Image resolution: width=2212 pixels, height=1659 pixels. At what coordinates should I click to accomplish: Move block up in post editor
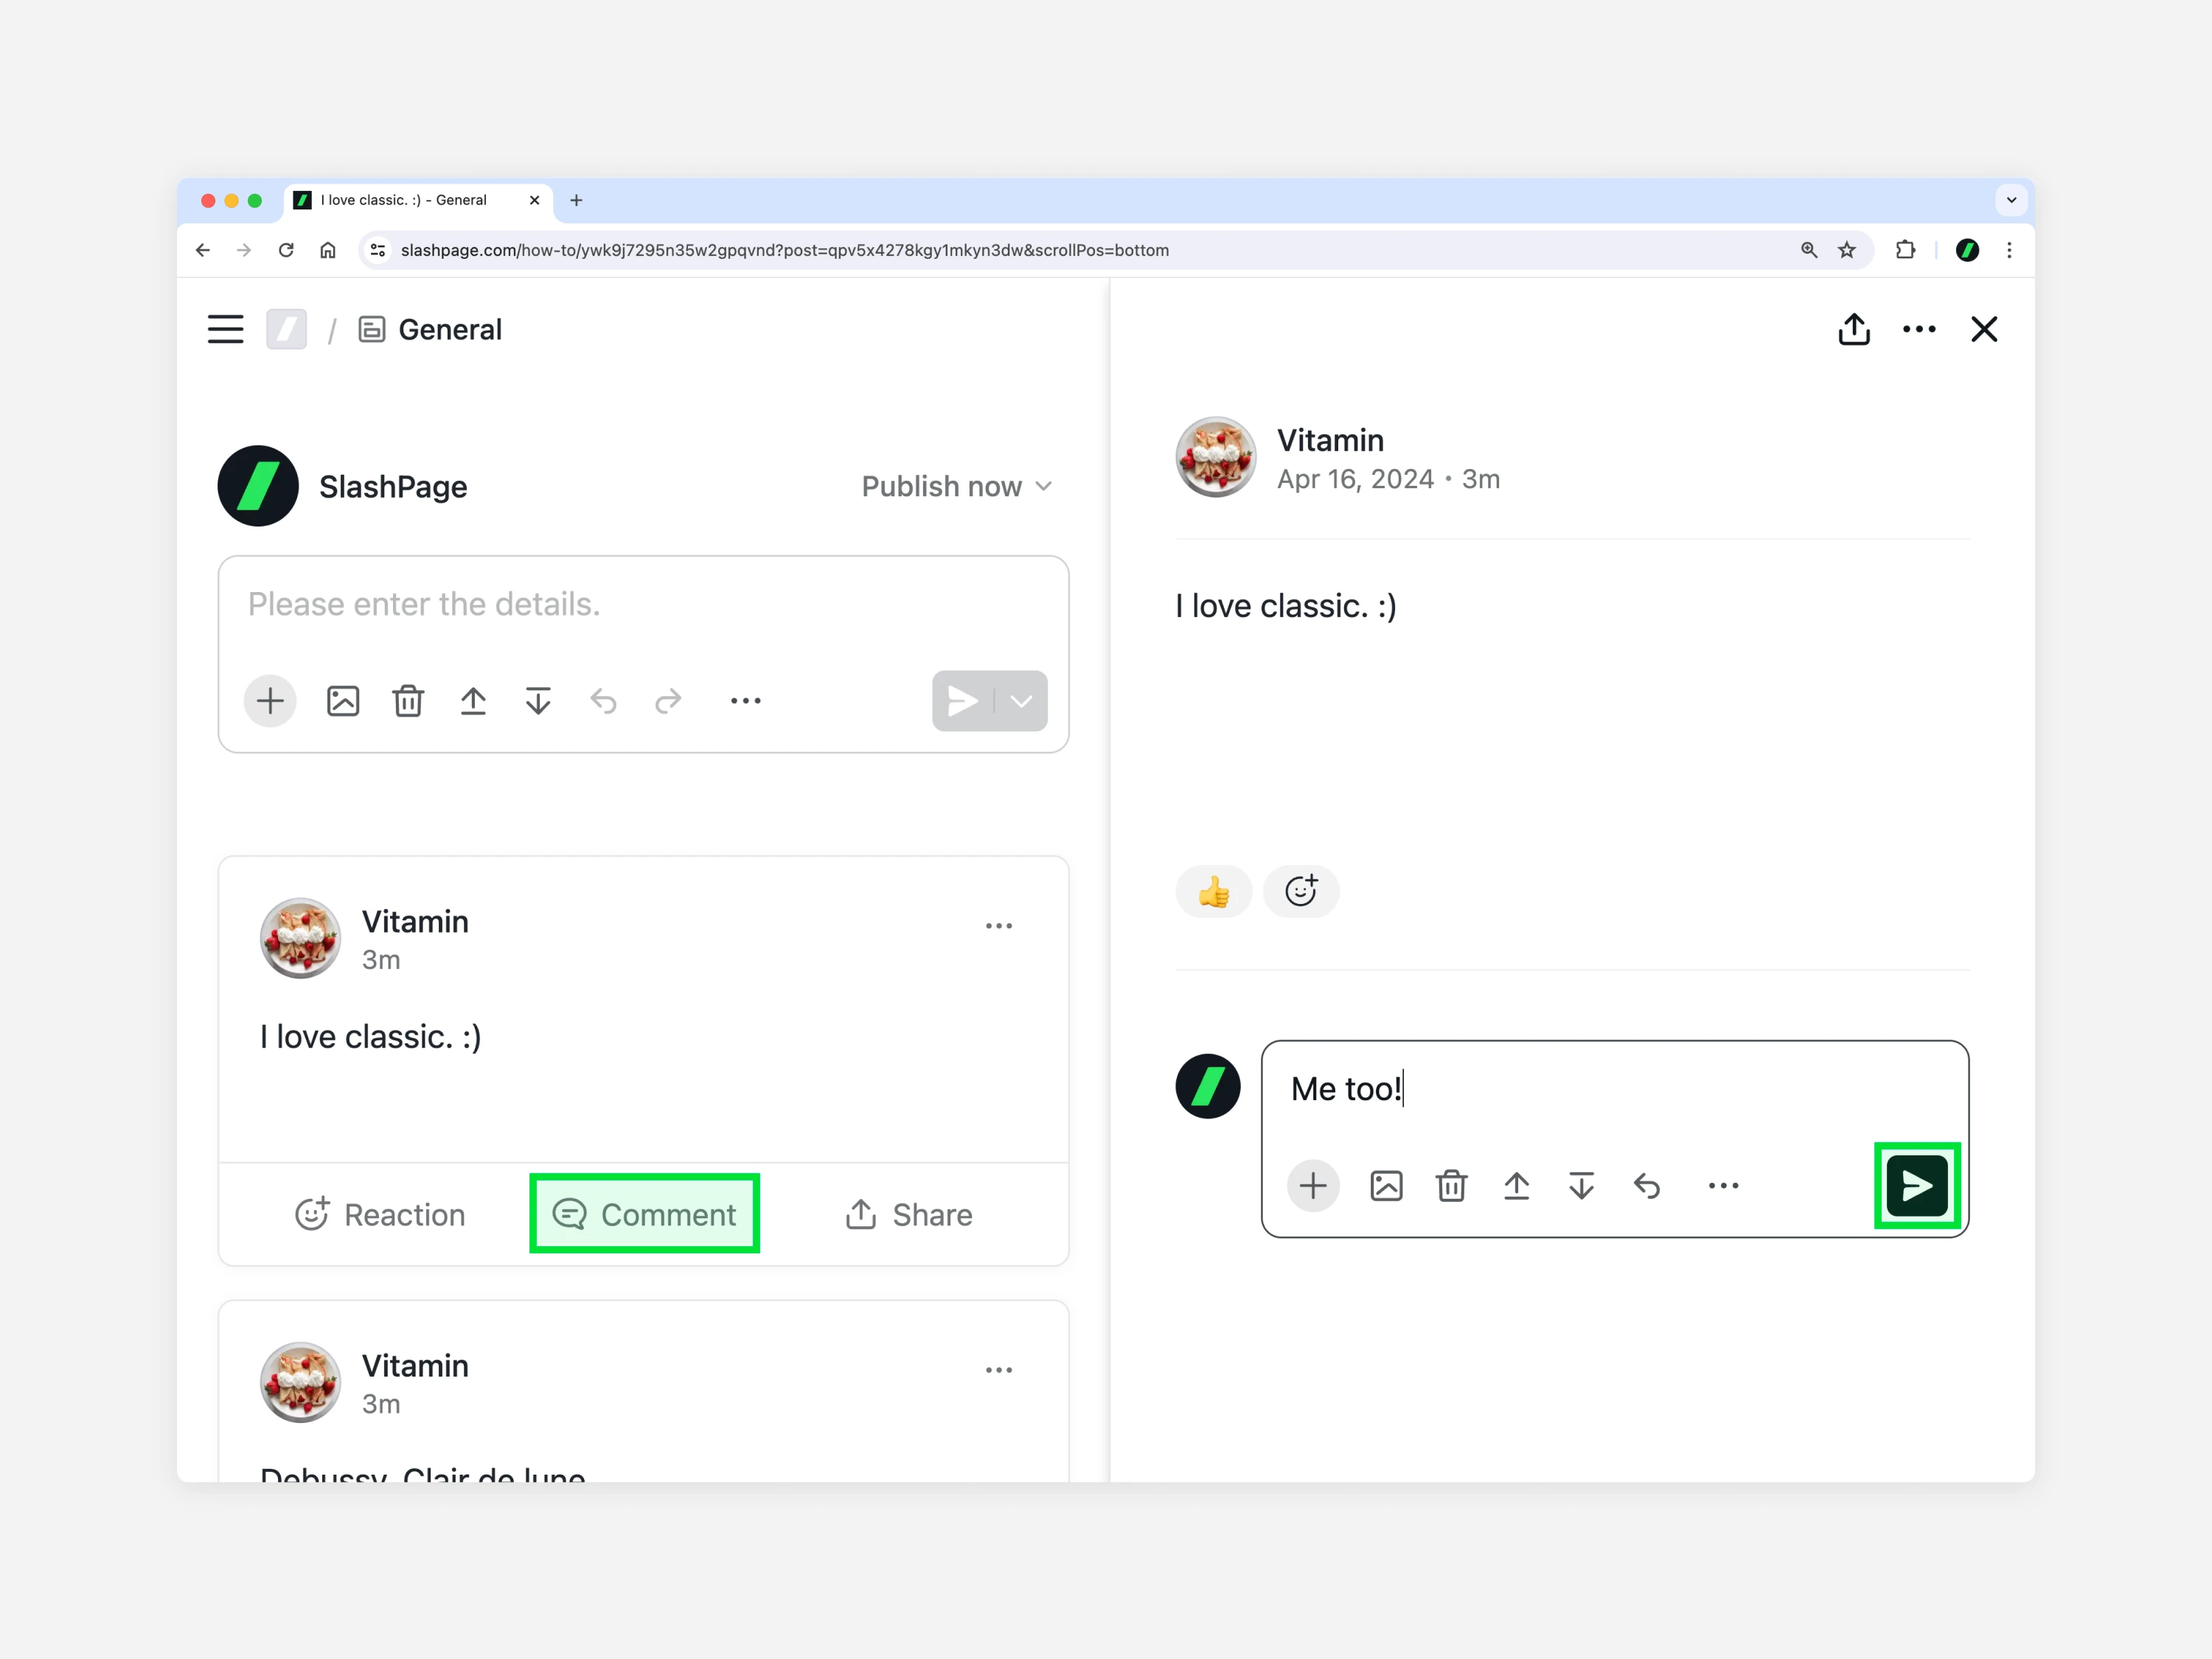[x=473, y=701]
